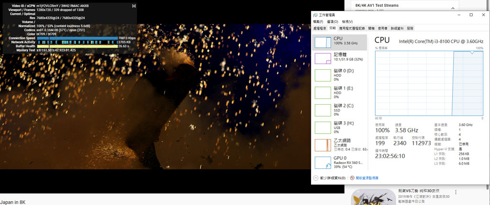Image resolution: width=490 pixels, height=205 pixels.
Task: Open the 開啟資源監視器 link
Action: (364, 178)
